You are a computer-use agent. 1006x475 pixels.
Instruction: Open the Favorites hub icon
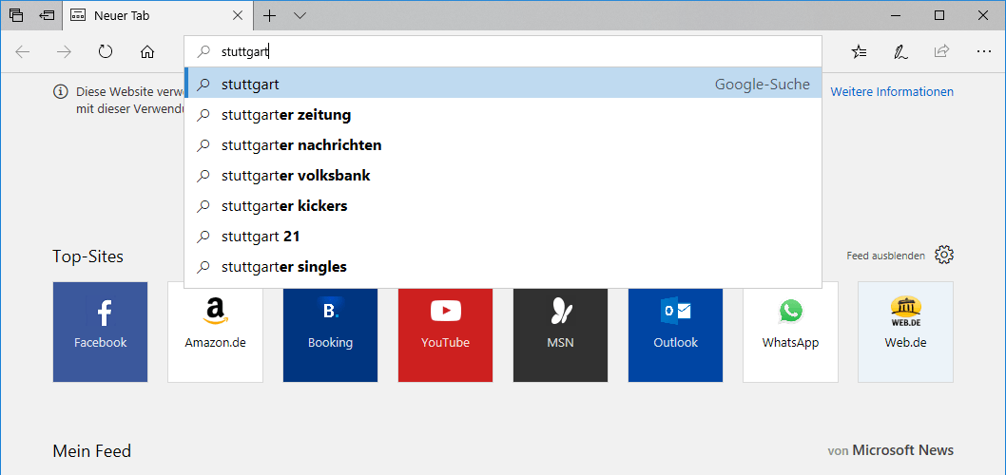pyautogui.click(x=860, y=52)
